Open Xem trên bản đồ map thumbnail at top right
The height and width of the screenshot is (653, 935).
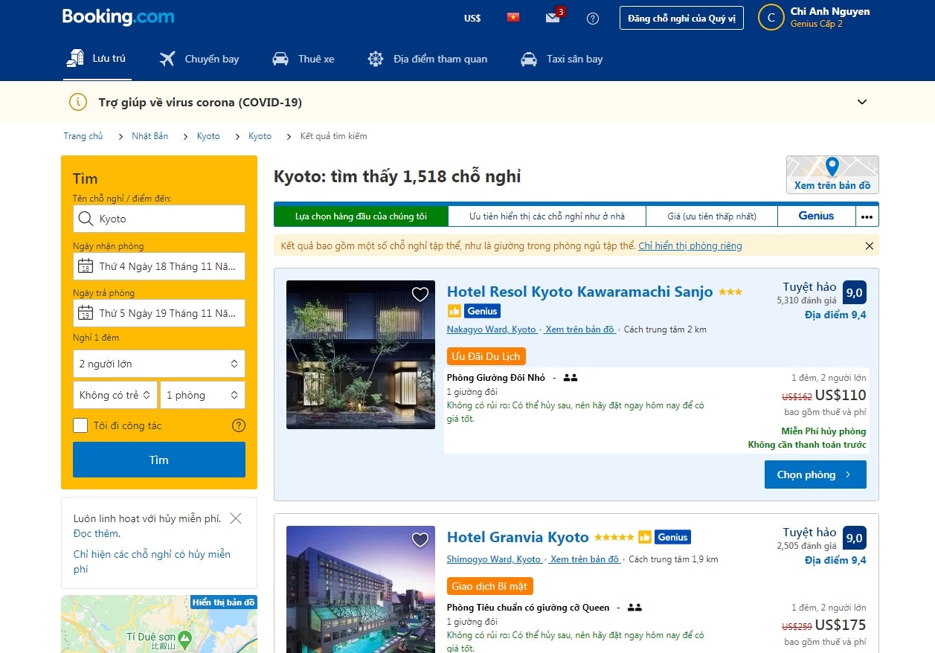pos(832,175)
